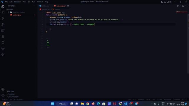The image size is (189, 106).
Task: Open the taskbar Search box
Action: tap(62, 104)
